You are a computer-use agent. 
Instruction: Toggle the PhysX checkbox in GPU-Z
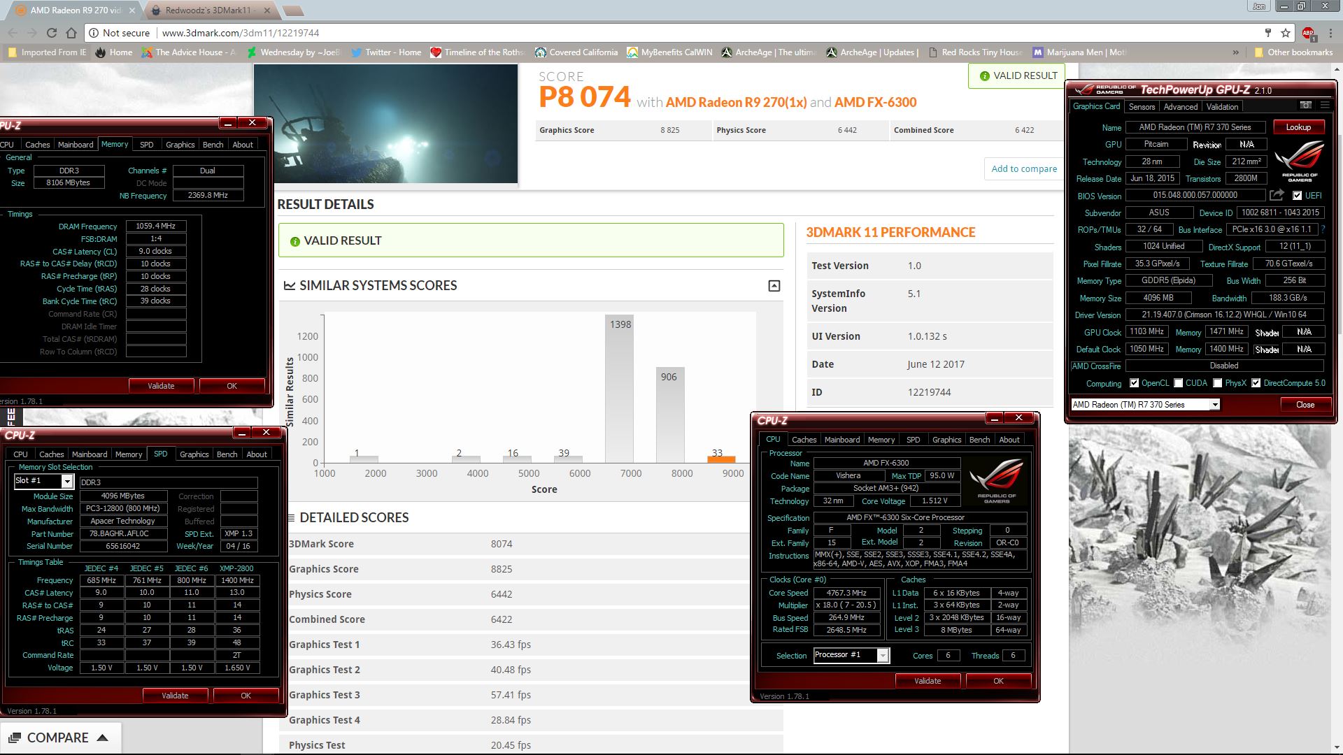point(1218,383)
